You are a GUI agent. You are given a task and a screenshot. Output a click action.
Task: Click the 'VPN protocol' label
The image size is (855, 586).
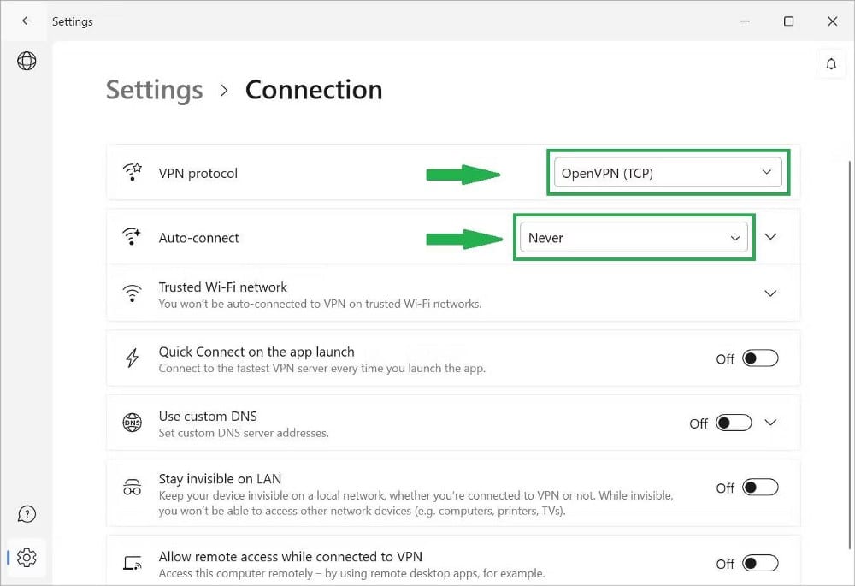click(x=198, y=174)
